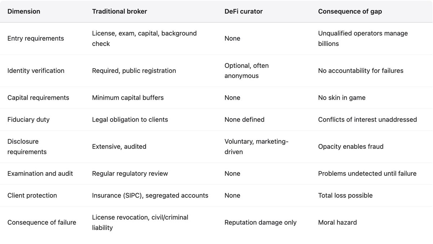Click the Reputation damage only cell
Screen dimensions: 433x244
(x=261, y=222)
